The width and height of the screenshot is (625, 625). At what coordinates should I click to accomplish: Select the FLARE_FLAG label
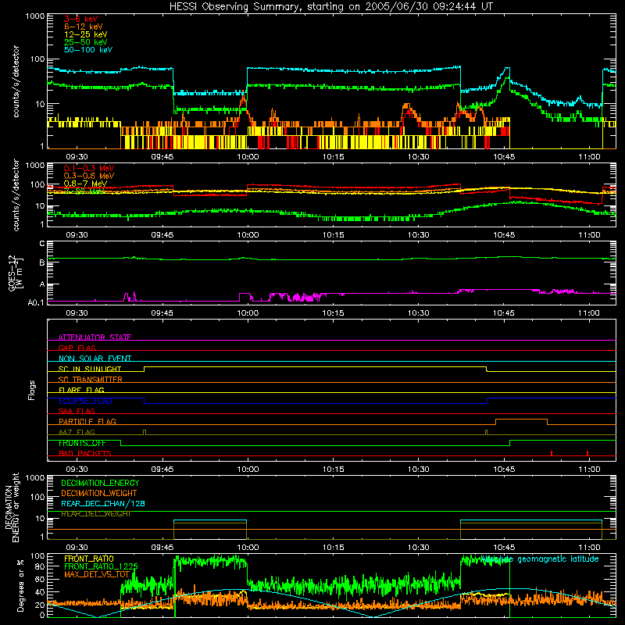click(81, 390)
